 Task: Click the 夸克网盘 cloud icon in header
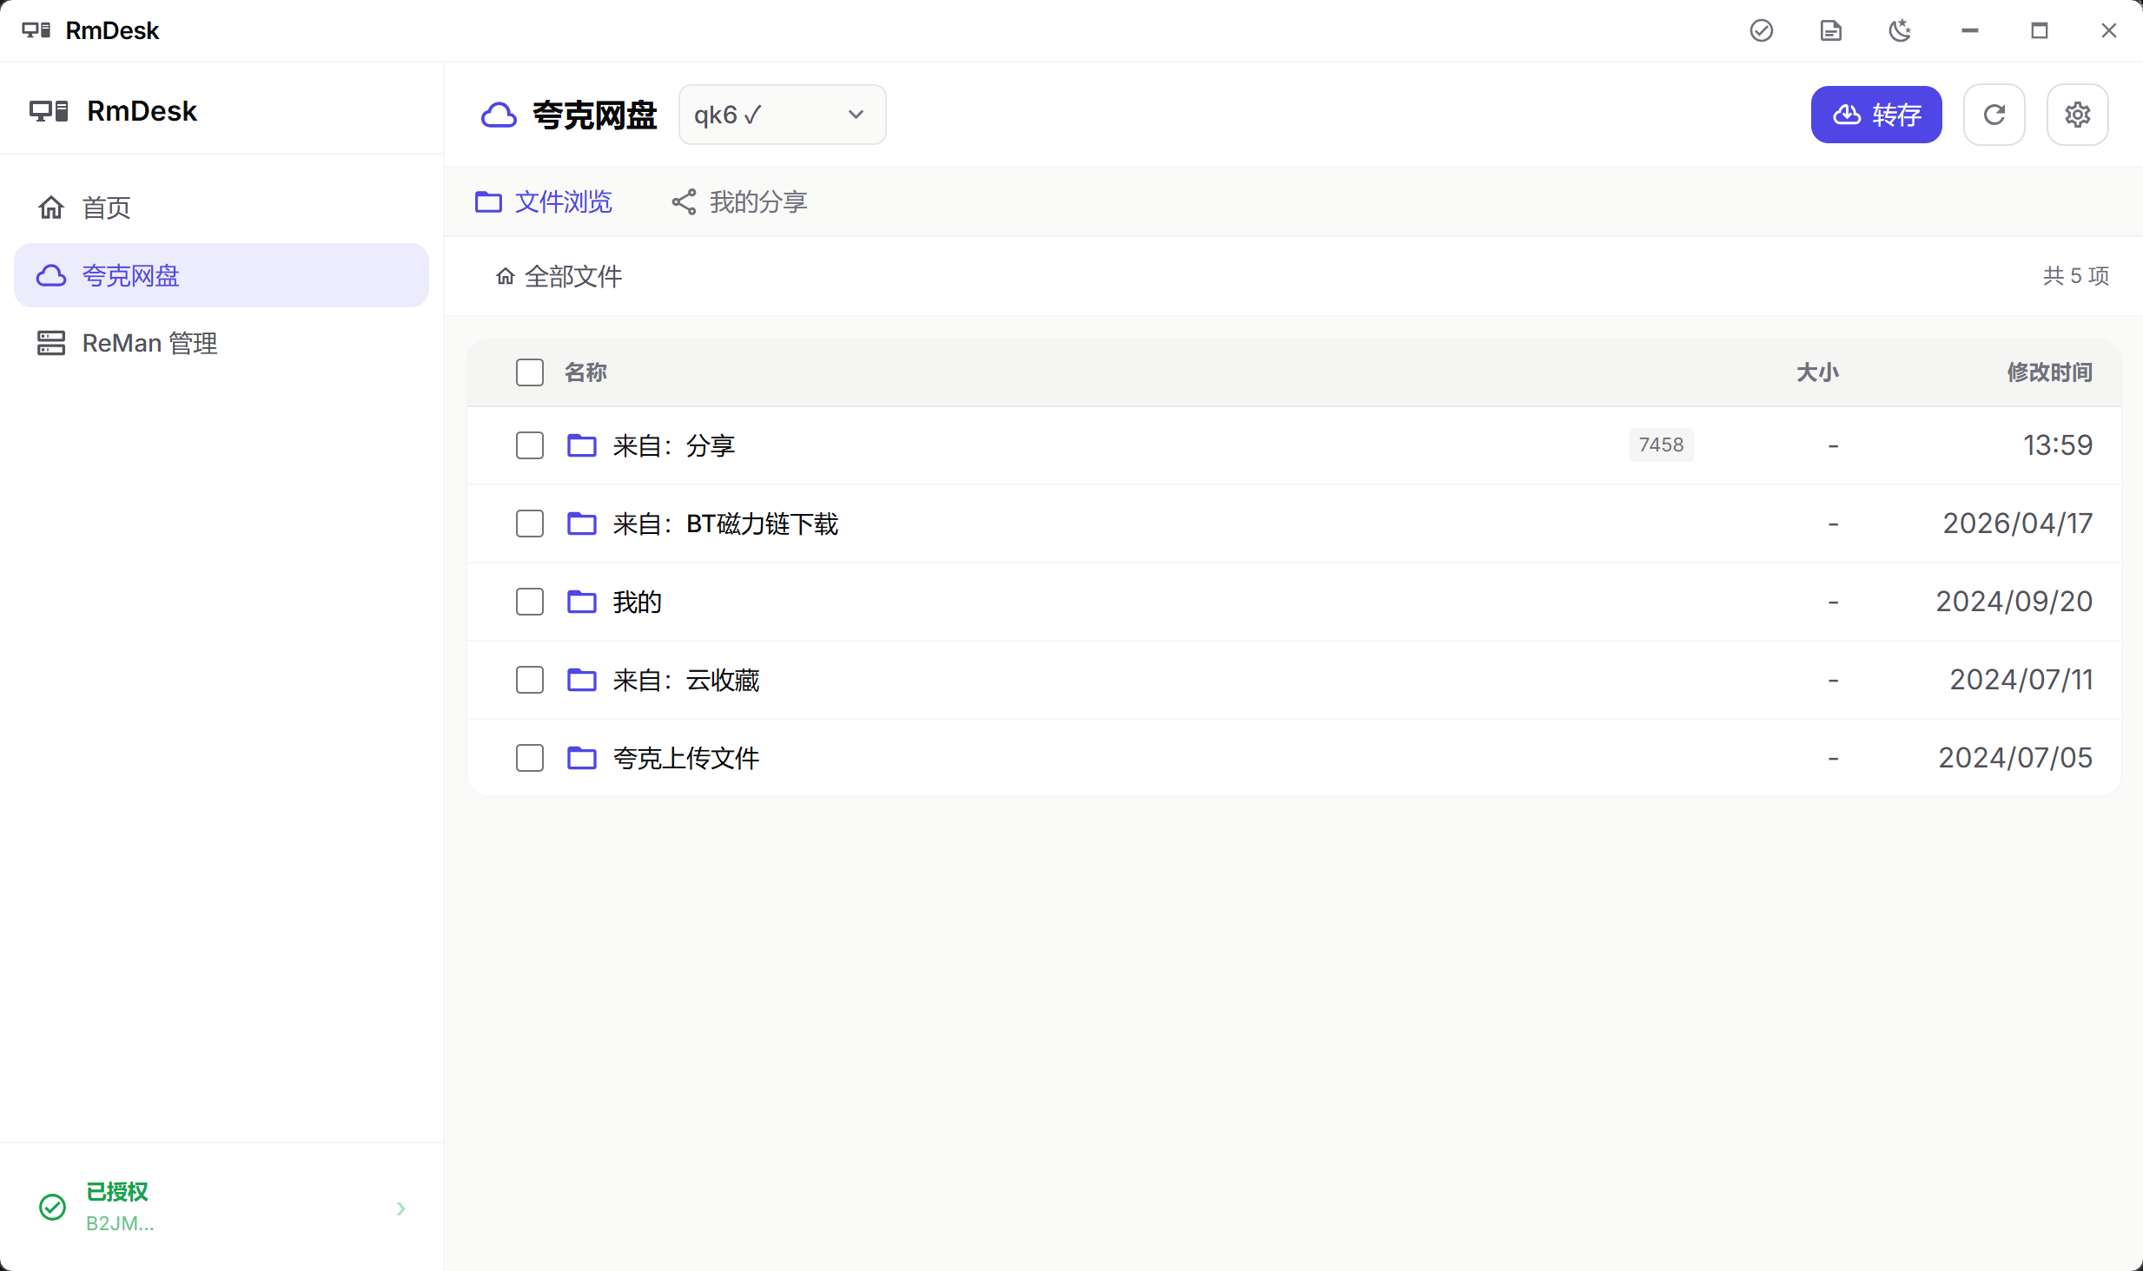(x=499, y=115)
